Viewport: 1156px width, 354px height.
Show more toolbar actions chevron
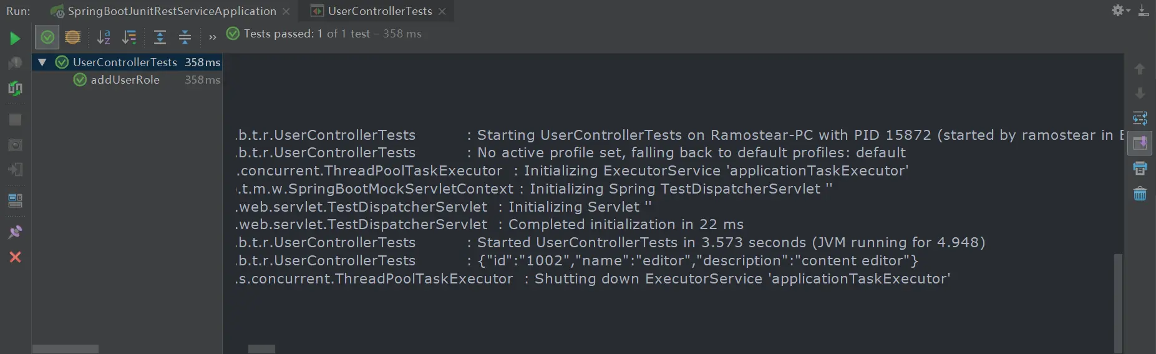tap(213, 37)
